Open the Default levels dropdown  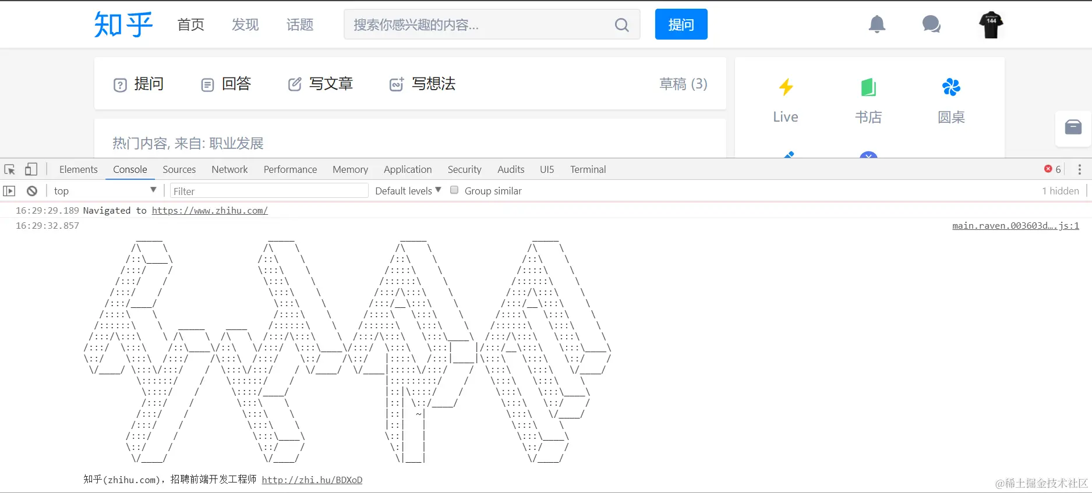click(x=408, y=191)
